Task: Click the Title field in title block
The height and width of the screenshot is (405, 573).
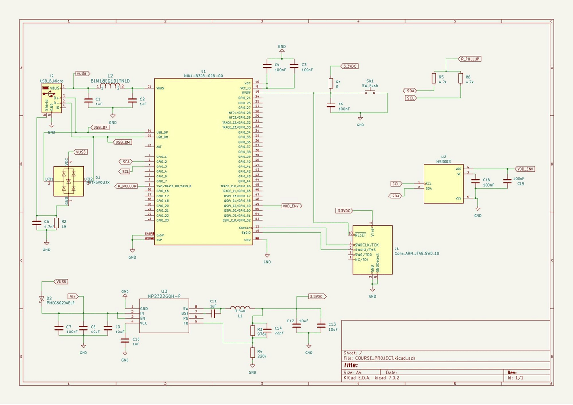Action: pyautogui.click(x=351, y=364)
